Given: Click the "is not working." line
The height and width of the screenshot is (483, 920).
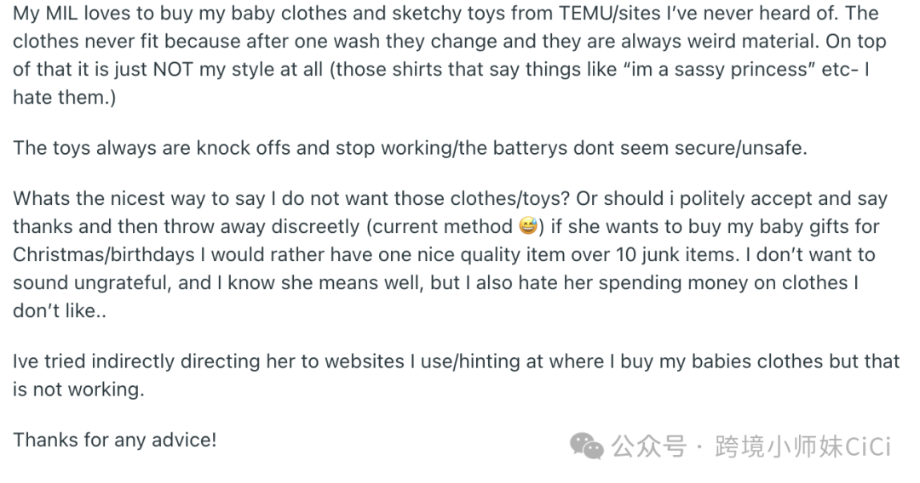Looking at the screenshot, I should pos(78,389).
